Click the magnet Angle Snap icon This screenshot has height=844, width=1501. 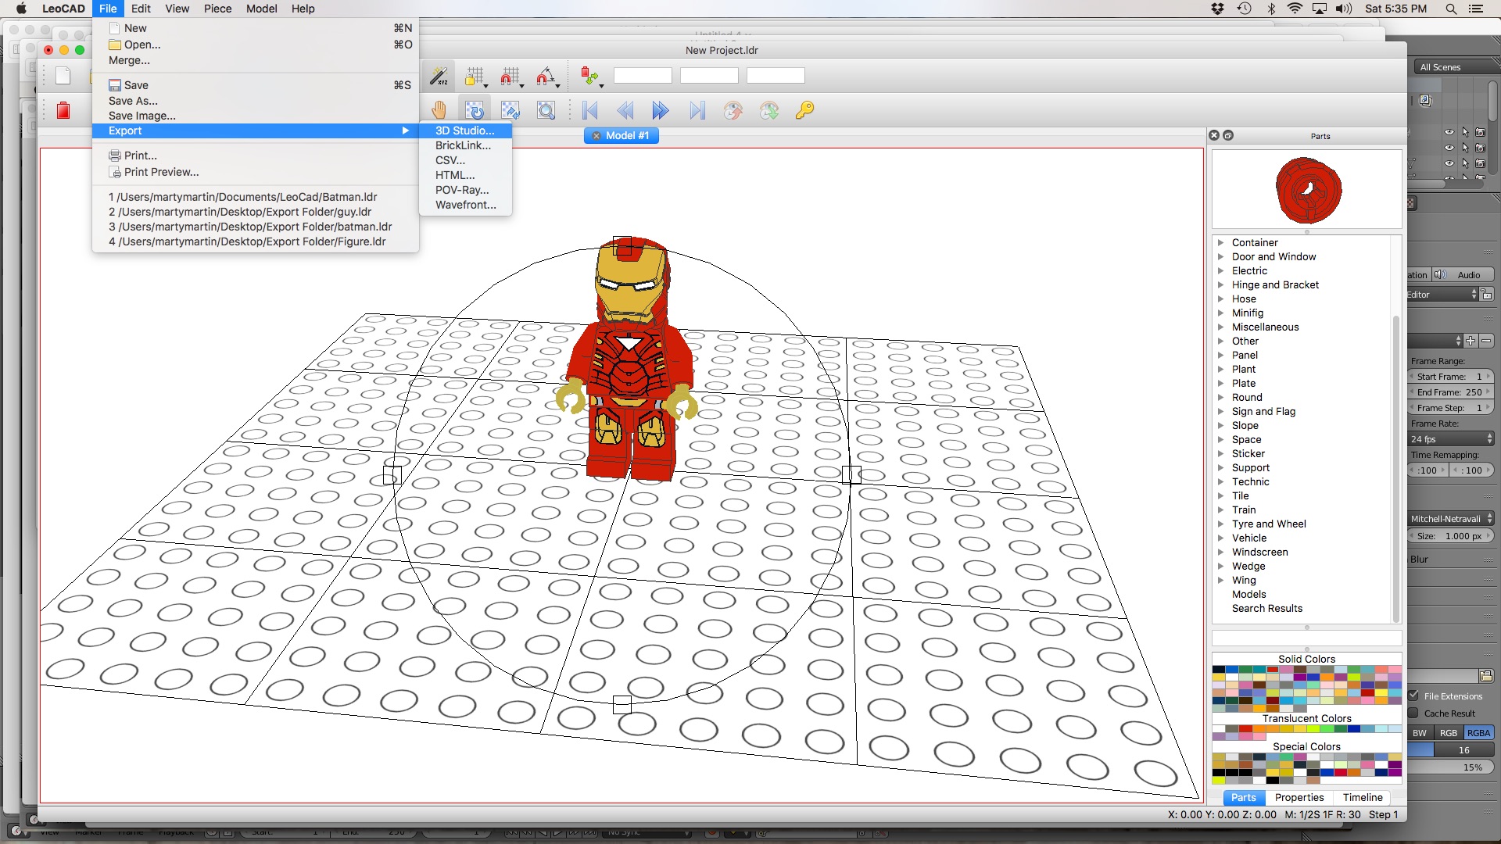point(545,76)
